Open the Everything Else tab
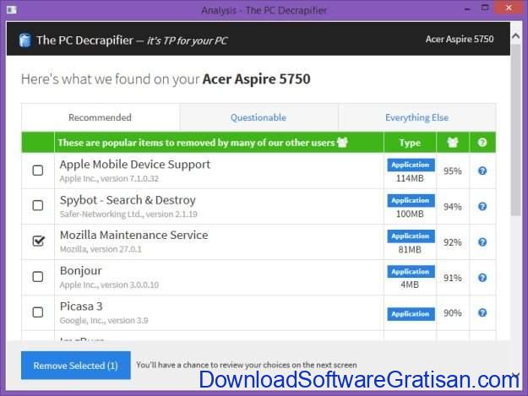 click(x=416, y=117)
